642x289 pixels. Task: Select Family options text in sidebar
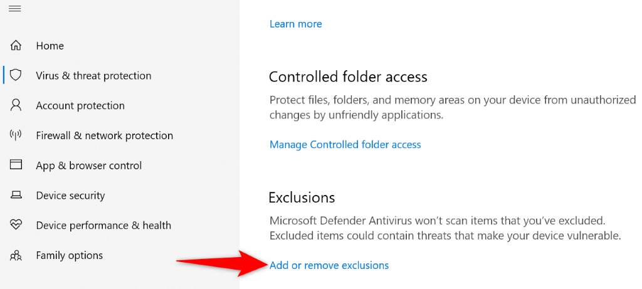[x=70, y=255]
